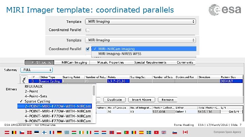The width and height of the screenshot is (245, 137).
Task: Click the Optimized For column header
Action: [185, 77]
